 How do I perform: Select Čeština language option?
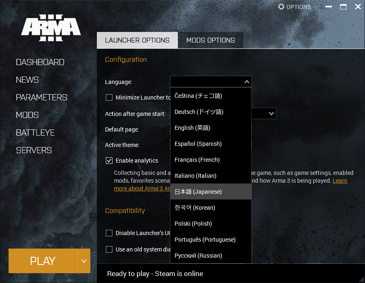click(x=211, y=96)
